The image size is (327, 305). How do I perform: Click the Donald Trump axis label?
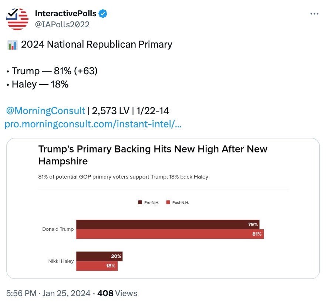[x=58, y=229]
